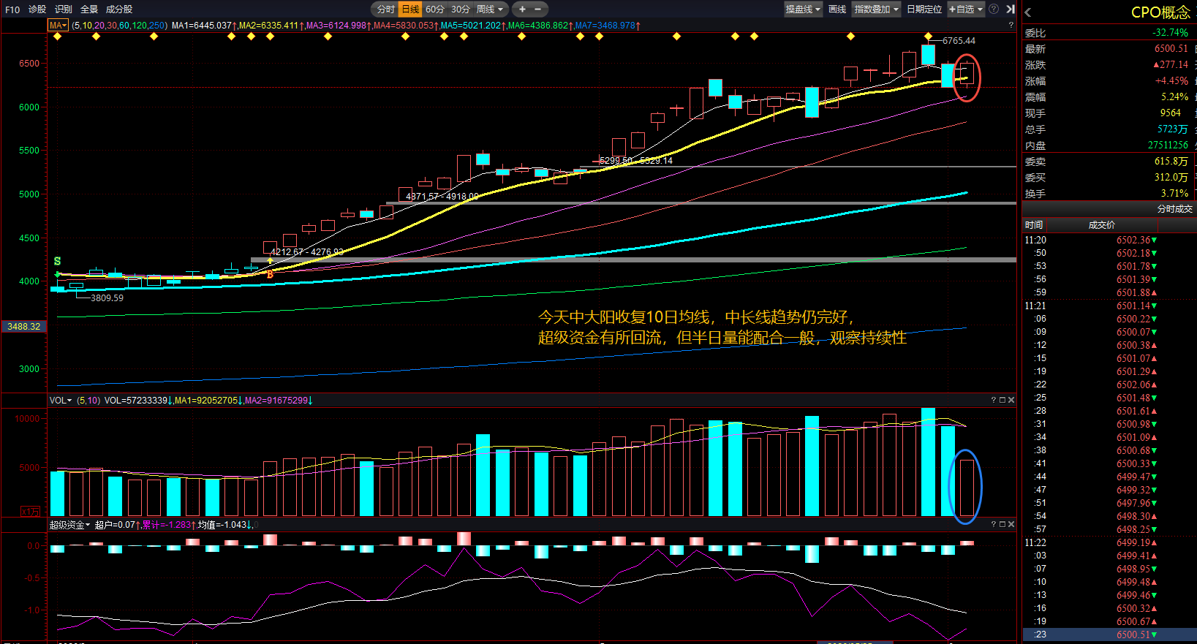The height and width of the screenshot is (644, 1197).
Task: Click the 画线 drawing button
Action: (x=837, y=9)
